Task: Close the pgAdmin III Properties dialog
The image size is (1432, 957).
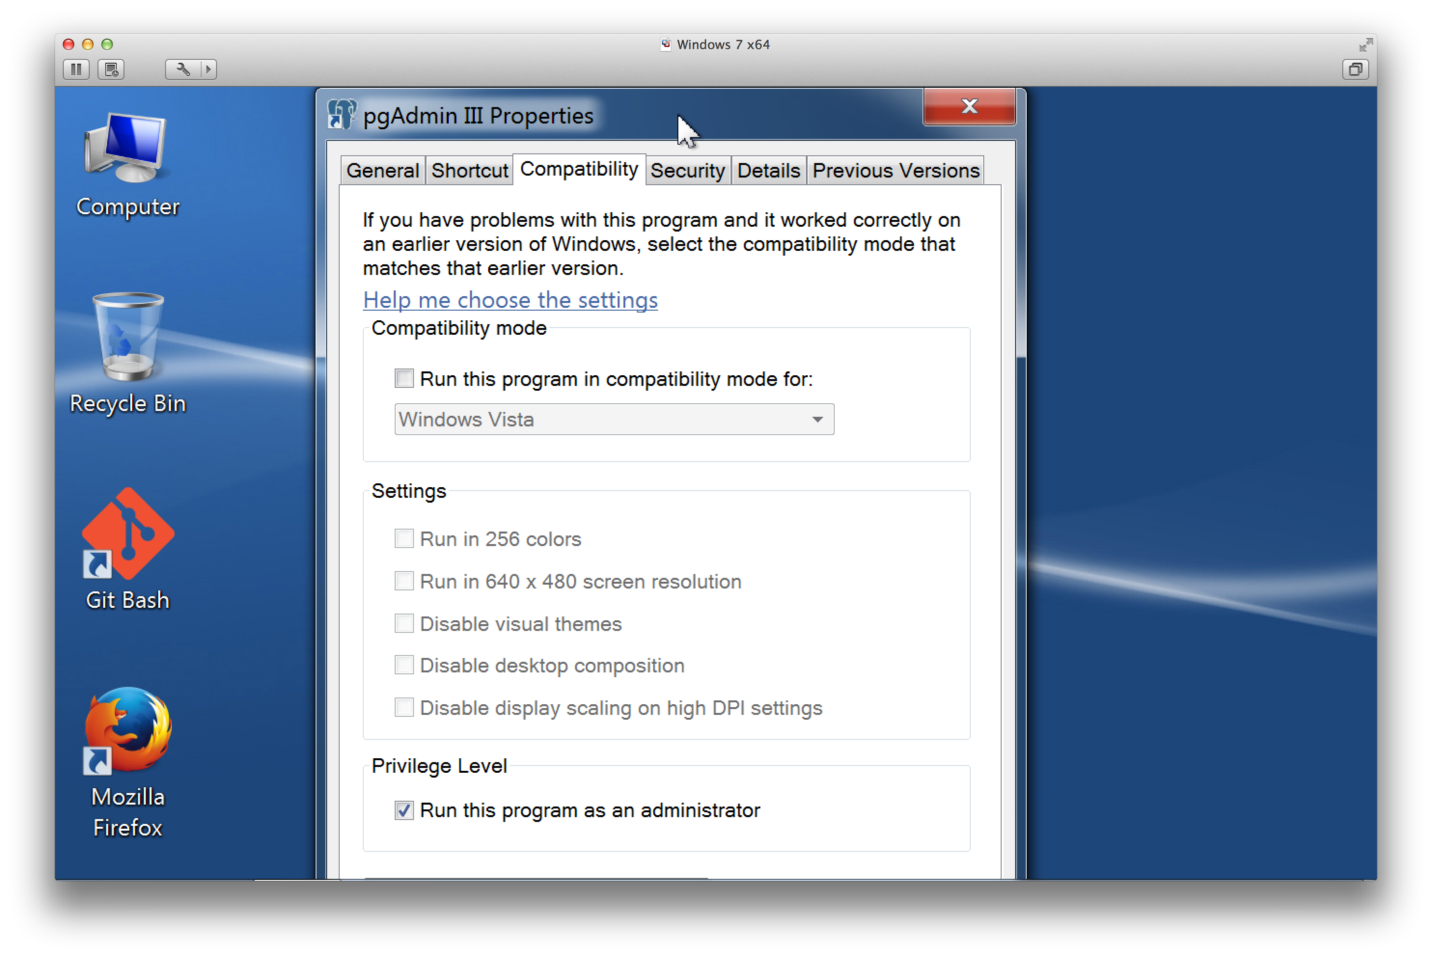Action: 969,106
